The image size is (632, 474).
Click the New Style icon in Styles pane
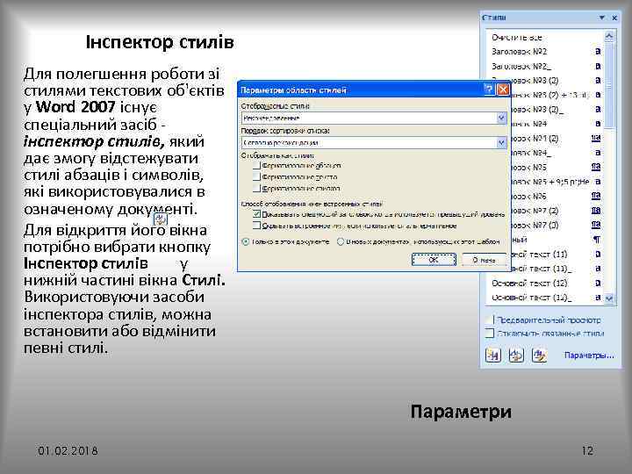492,355
